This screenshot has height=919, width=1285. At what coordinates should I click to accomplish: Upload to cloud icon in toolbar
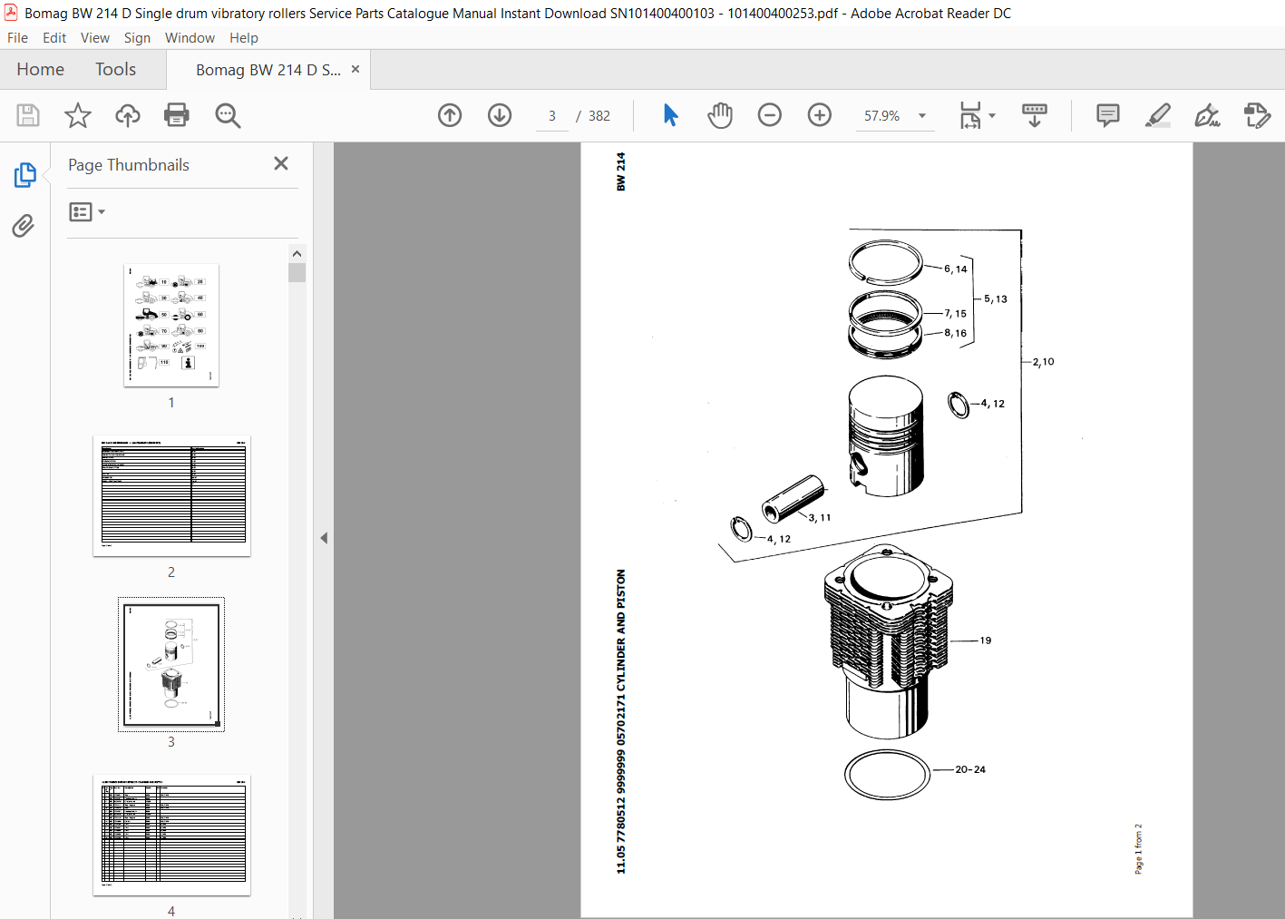click(128, 115)
